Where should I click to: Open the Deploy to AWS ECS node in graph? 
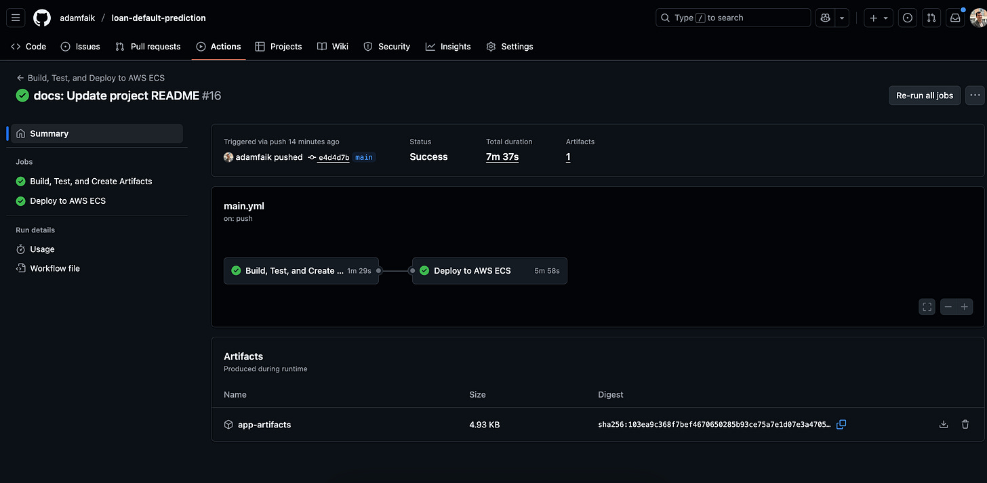tap(489, 270)
